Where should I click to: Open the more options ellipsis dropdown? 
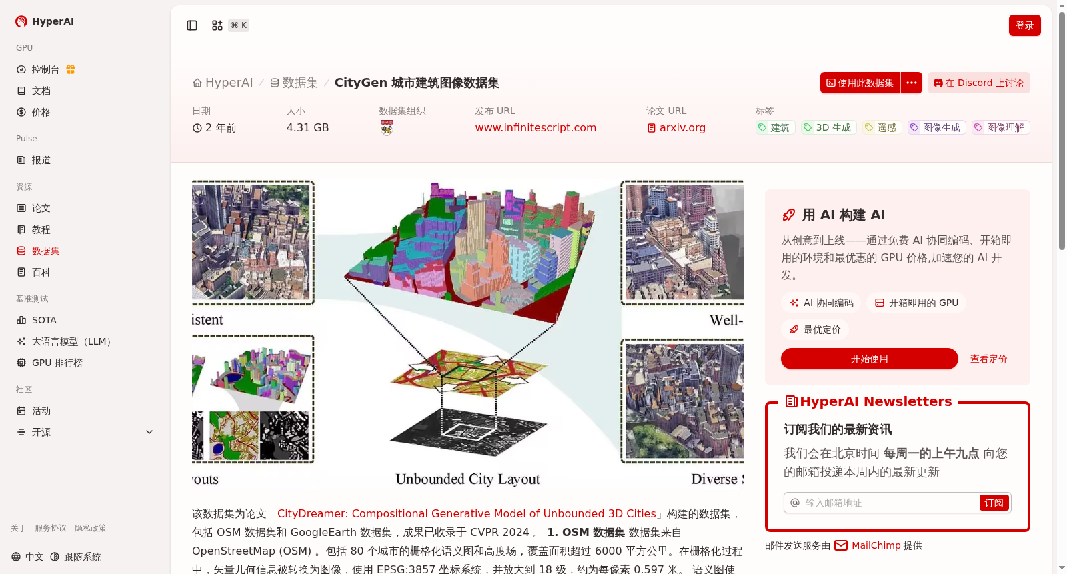(x=912, y=83)
